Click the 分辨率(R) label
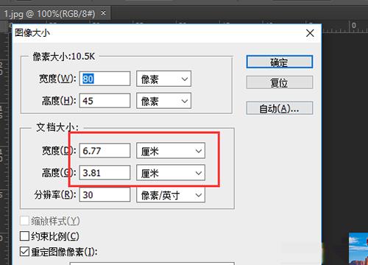This screenshot has width=368, height=265. [x=55, y=195]
